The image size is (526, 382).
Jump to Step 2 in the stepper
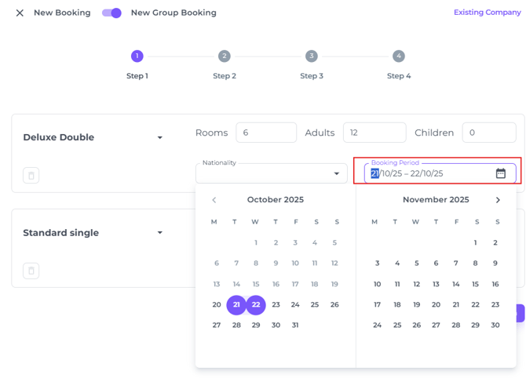(x=225, y=56)
